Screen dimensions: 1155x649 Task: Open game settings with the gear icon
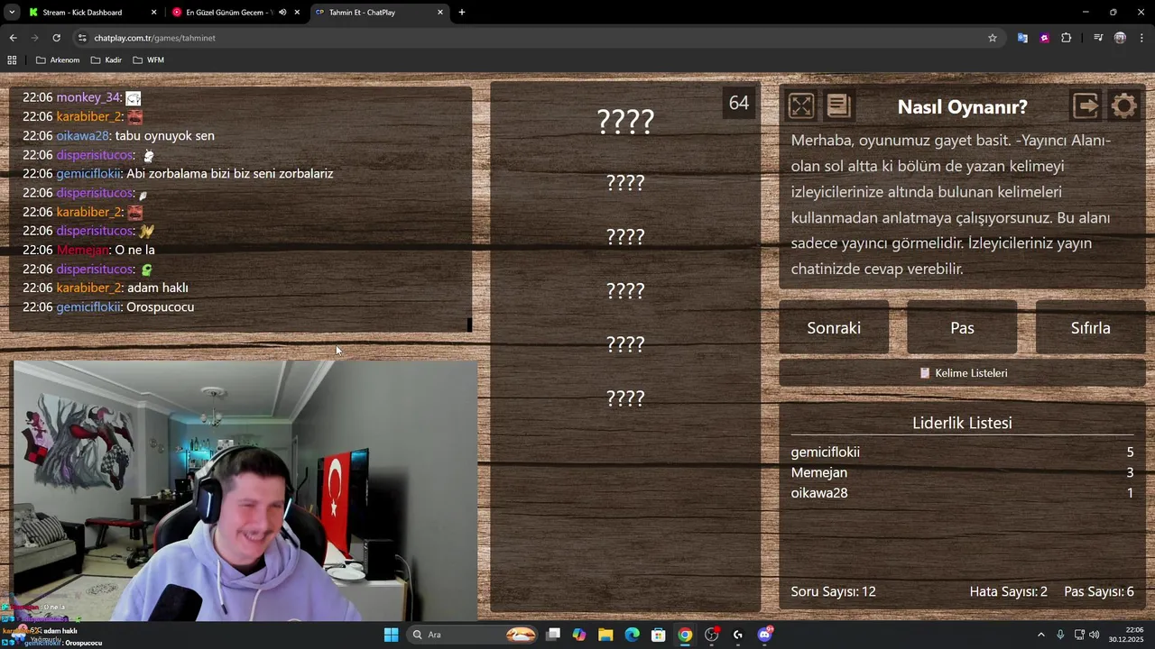(1123, 106)
